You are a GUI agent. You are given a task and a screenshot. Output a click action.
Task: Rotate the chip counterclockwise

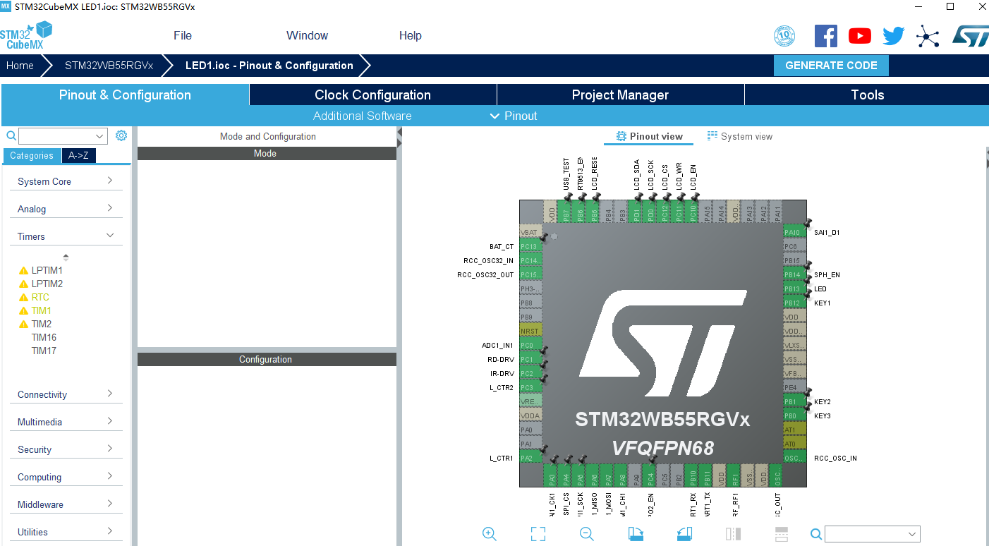[684, 534]
